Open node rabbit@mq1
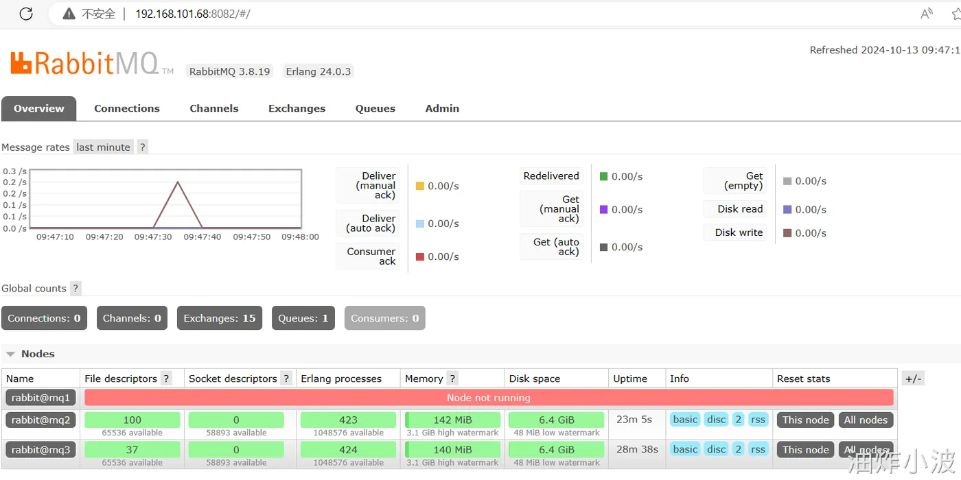Image resolution: width=961 pixels, height=480 pixels. (40, 398)
